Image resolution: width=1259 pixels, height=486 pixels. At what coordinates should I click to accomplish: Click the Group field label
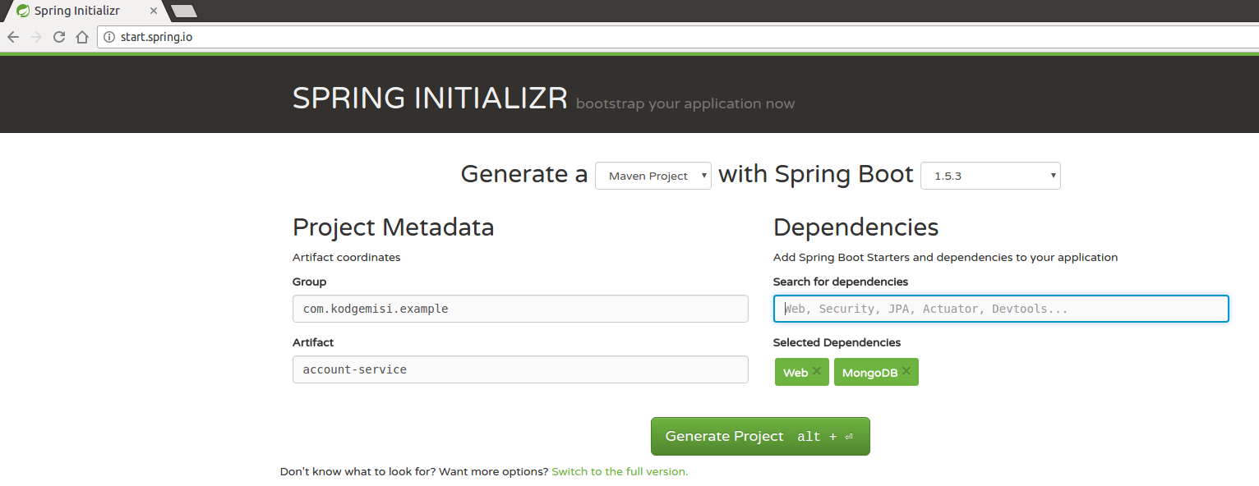click(309, 282)
